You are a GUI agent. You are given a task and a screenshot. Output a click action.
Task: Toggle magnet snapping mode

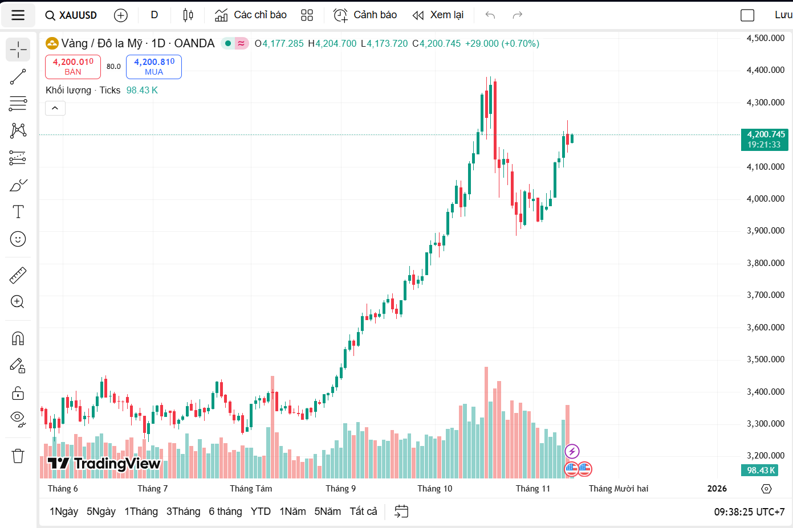18,337
